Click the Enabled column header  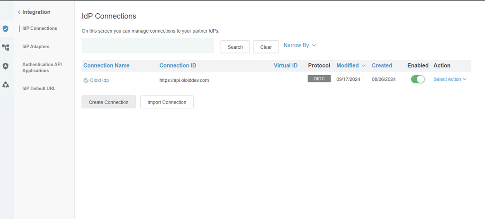pyautogui.click(x=418, y=65)
